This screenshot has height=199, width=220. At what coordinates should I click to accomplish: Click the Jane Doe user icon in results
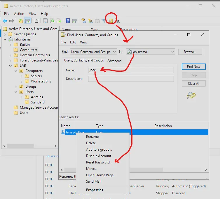(63, 132)
